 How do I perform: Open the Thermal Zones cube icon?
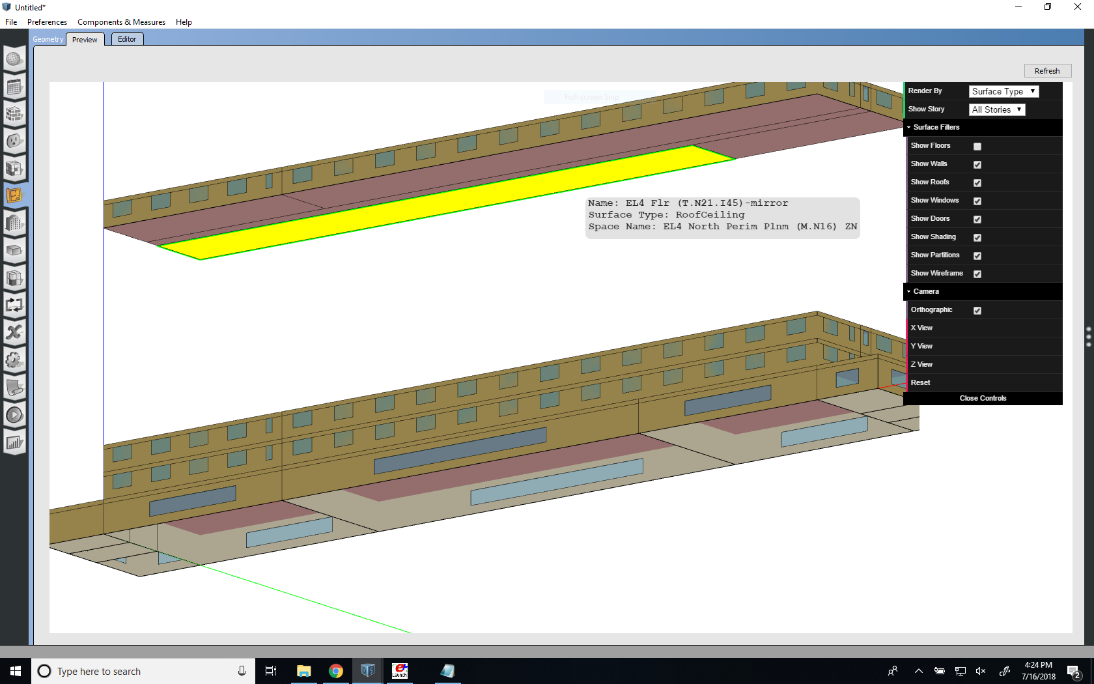[14, 250]
